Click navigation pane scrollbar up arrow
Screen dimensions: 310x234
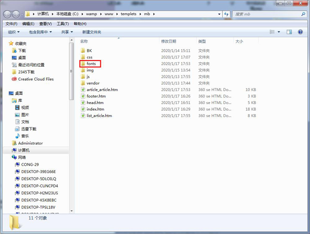tap(72, 40)
